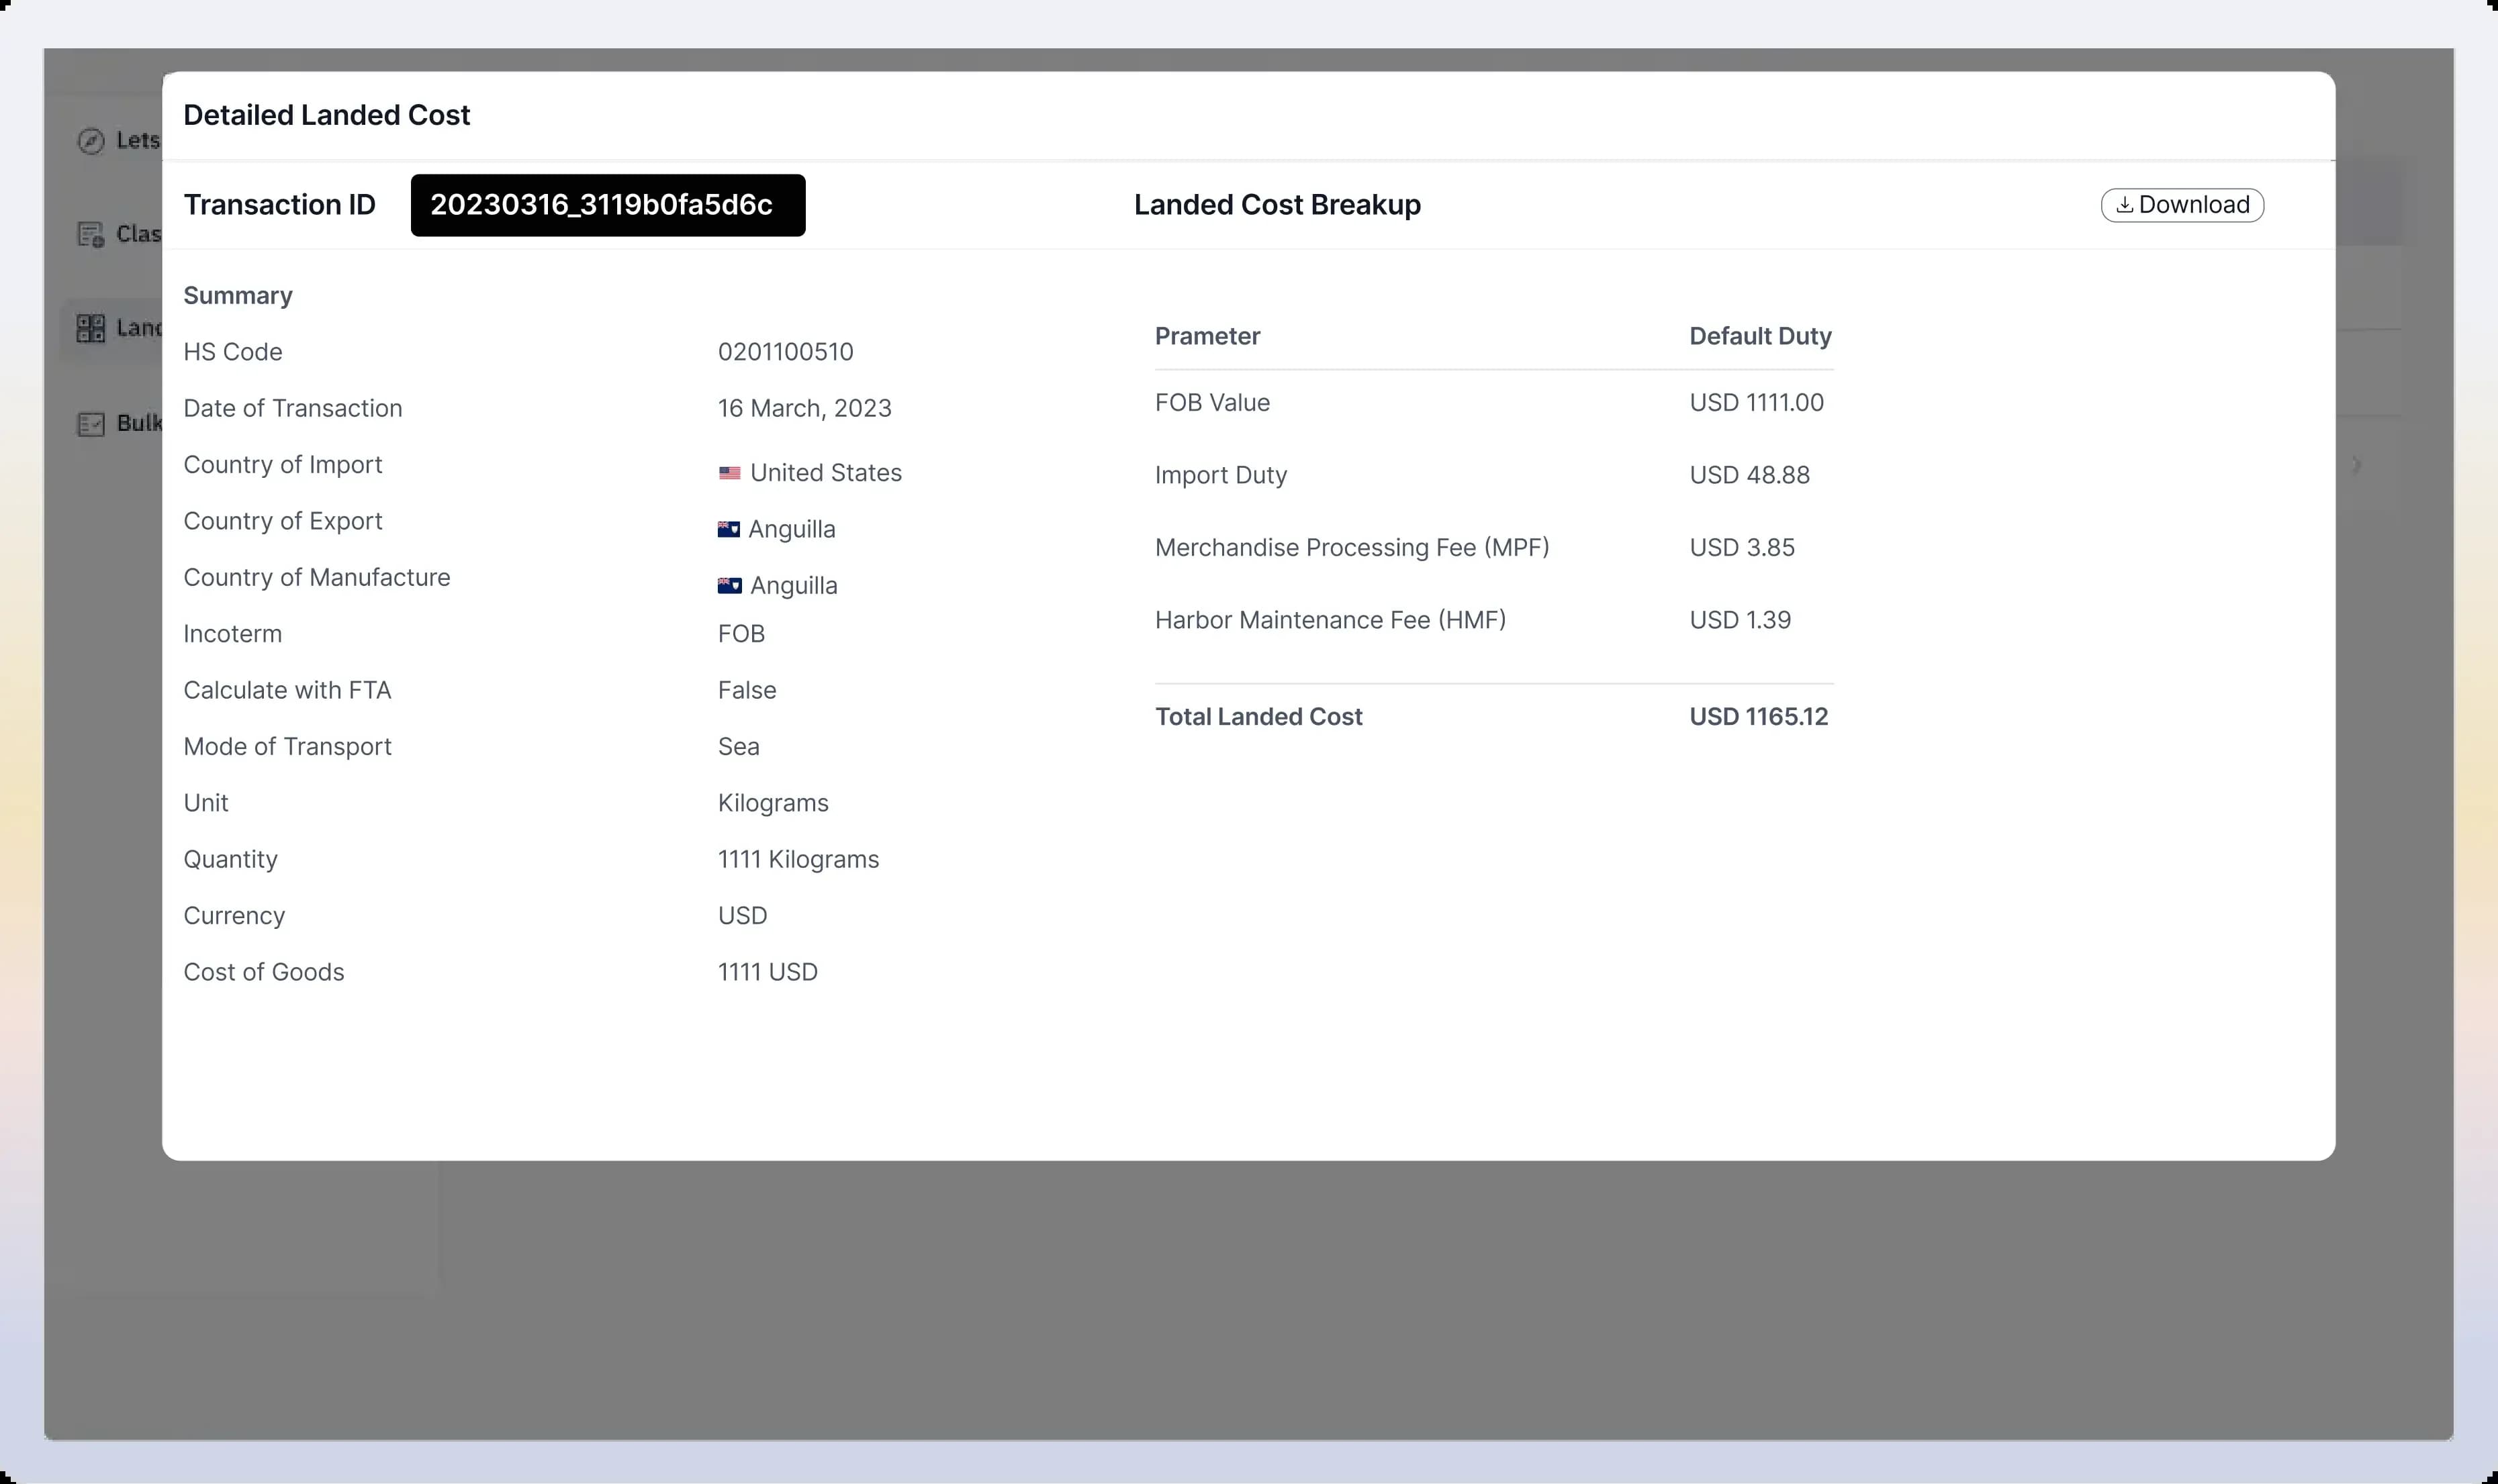
Task: Click the download arrow icon
Action: pos(2124,205)
